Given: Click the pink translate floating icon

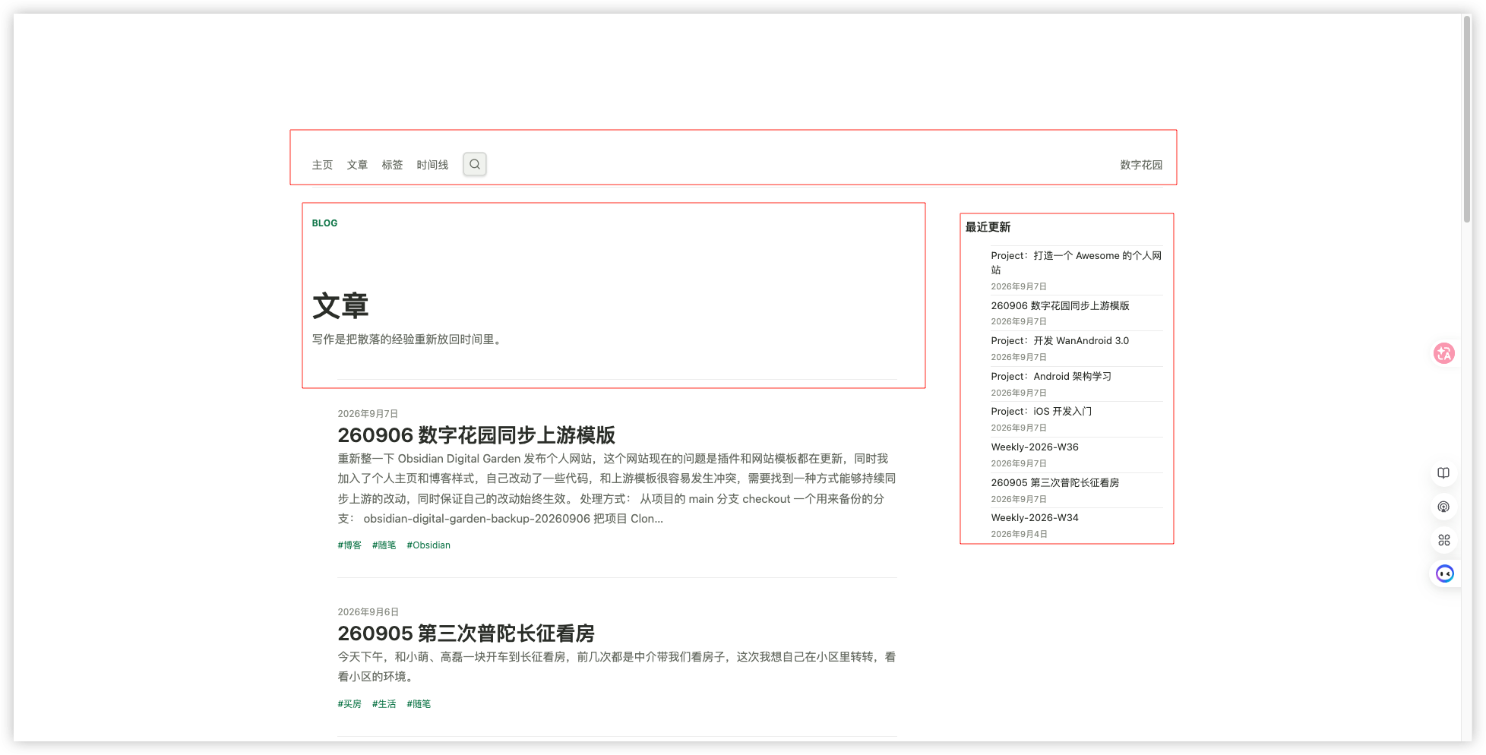Looking at the screenshot, I should 1443,353.
